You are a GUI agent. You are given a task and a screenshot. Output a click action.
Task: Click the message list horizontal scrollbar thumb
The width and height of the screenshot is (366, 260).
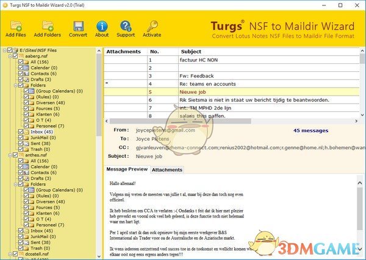[180, 121]
